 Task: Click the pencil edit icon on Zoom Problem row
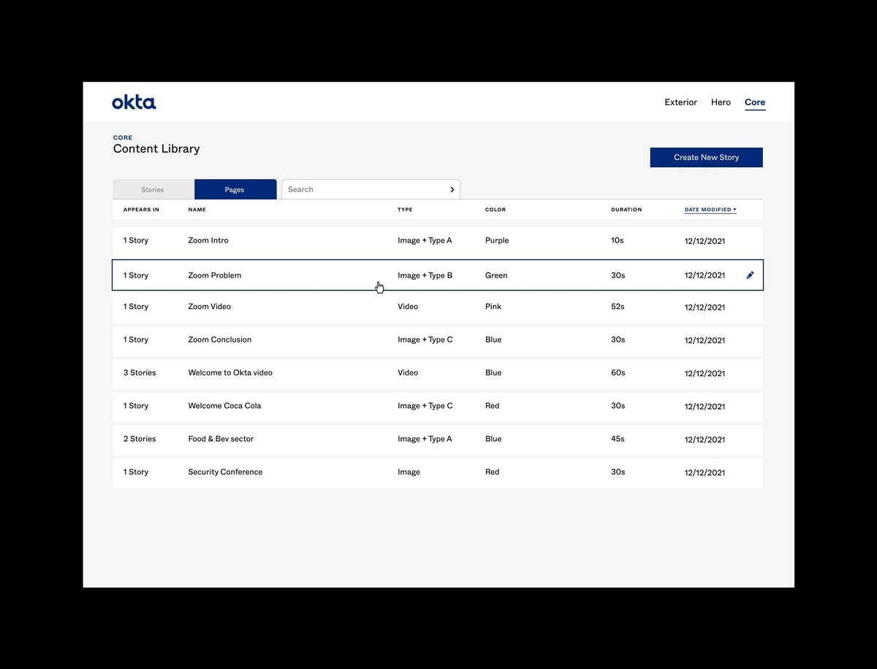pyautogui.click(x=750, y=275)
